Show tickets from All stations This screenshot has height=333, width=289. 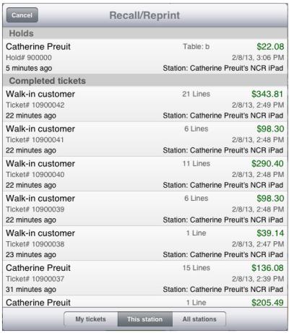(x=199, y=319)
